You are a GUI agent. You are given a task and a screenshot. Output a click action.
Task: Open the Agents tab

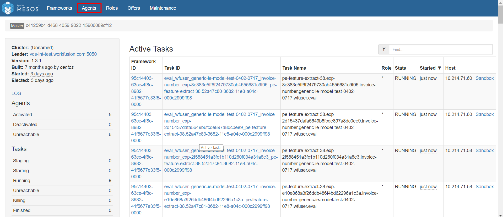pos(89,8)
